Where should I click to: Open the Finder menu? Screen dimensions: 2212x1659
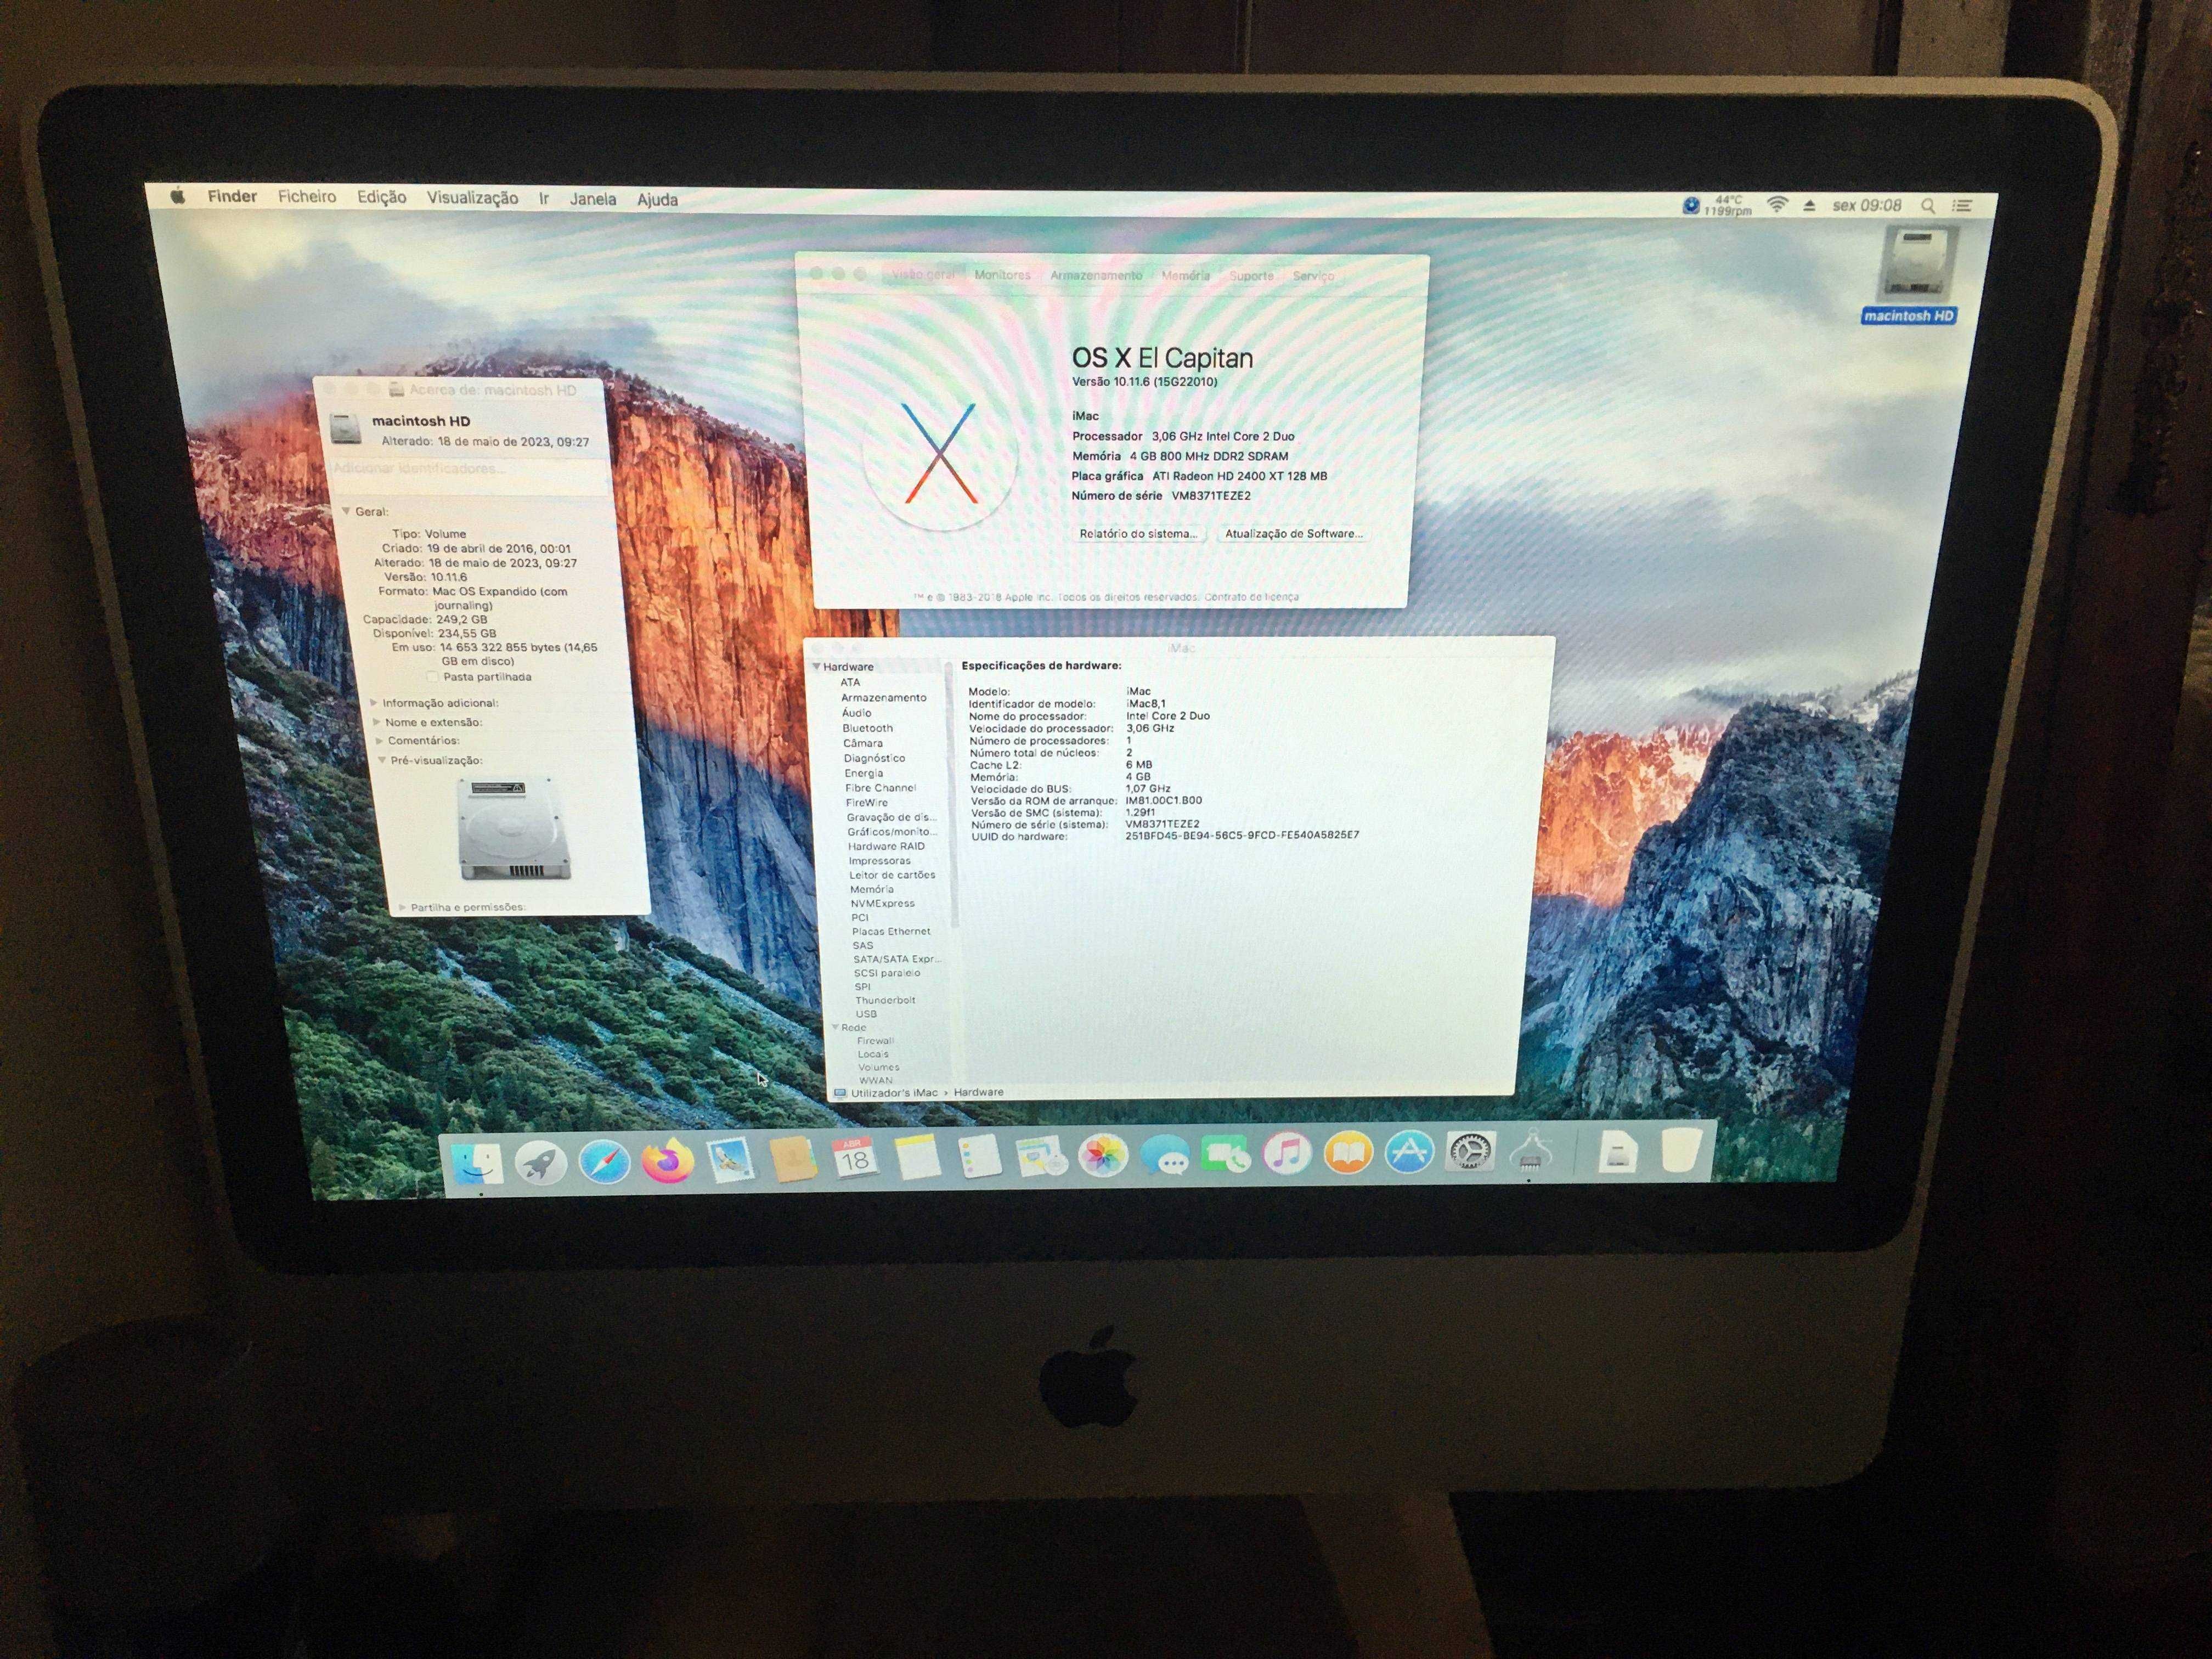[x=232, y=196]
